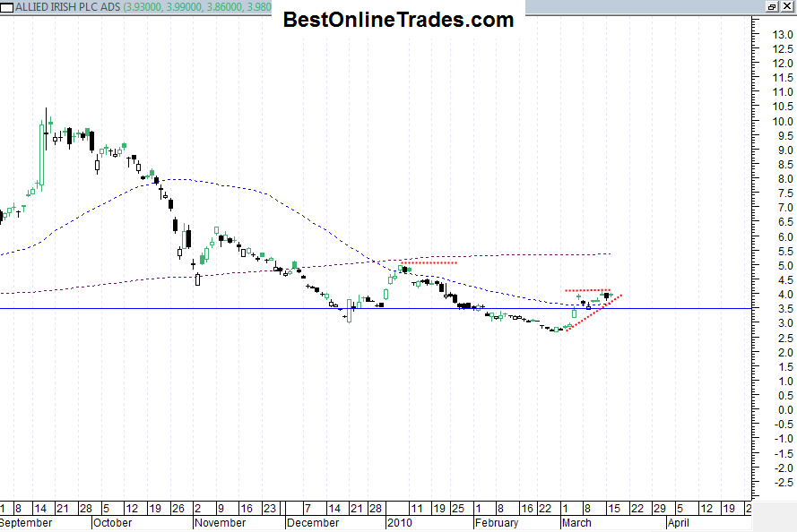Click the date label 15 on time axis
The height and width of the screenshot is (532, 797).
point(614,509)
